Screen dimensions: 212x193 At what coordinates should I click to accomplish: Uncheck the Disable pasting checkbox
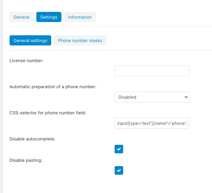(x=119, y=170)
